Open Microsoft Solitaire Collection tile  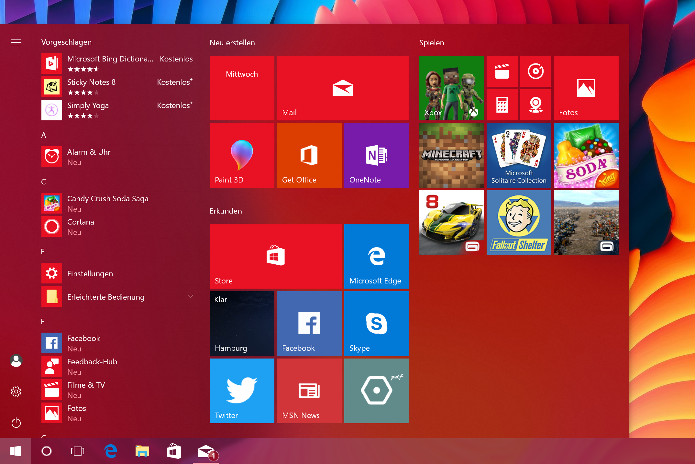pos(519,155)
